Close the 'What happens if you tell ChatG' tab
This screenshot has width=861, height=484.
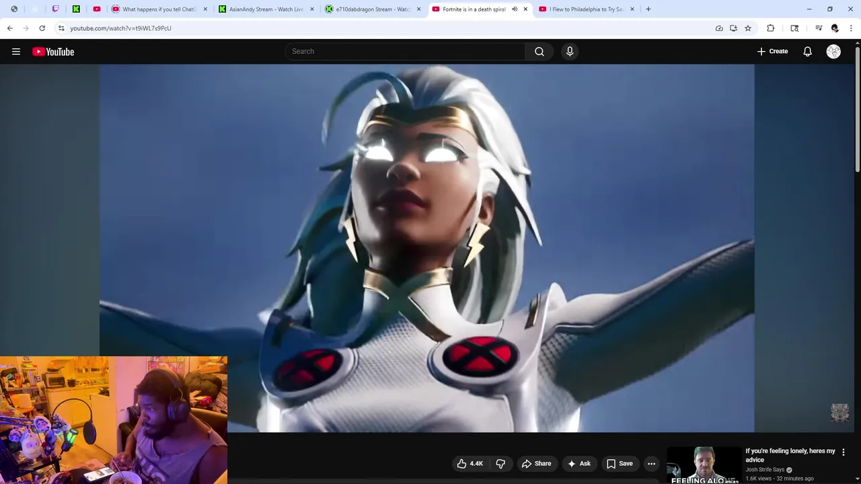(205, 9)
